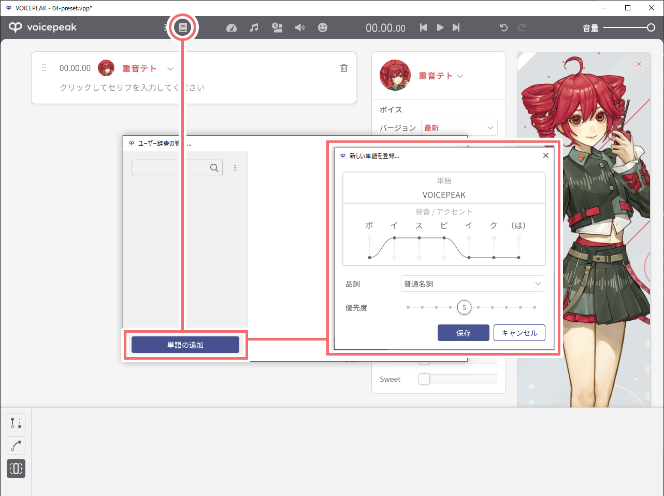Click the redo arrow icon

[522, 27]
